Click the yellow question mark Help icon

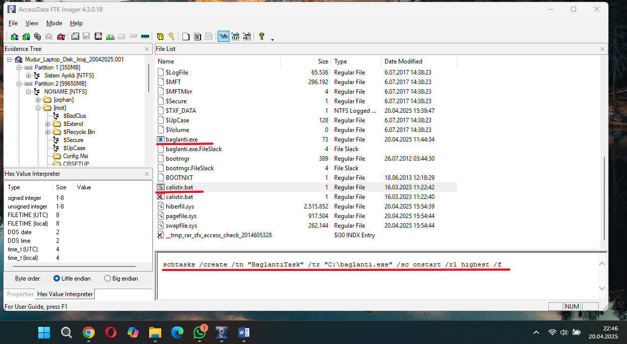coord(262,36)
